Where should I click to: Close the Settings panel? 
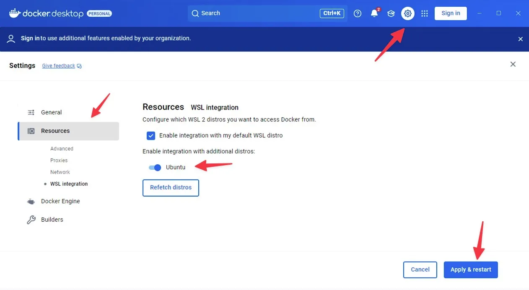pos(513,64)
